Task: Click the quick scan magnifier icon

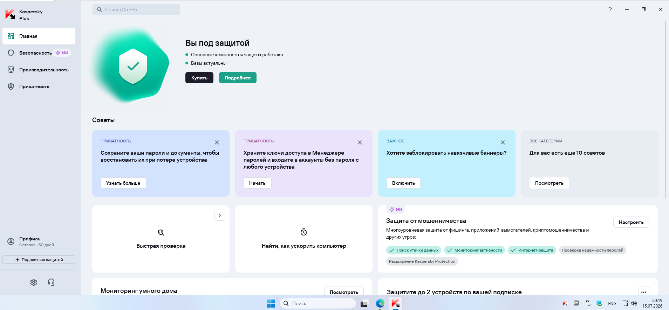Action: pyautogui.click(x=161, y=232)
